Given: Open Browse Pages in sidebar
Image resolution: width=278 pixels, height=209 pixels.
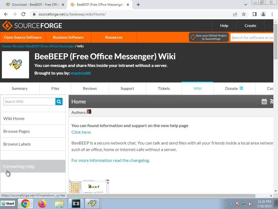Looking at the screenshot, I should click(x=33, y=131).
